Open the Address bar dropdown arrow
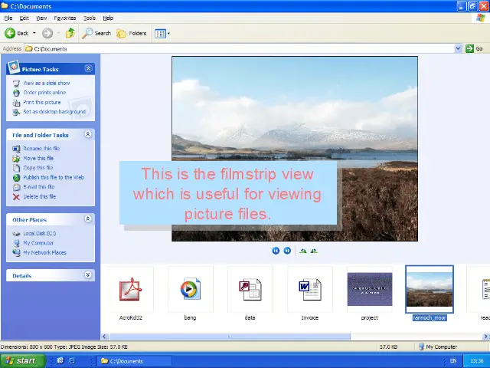 (x=459, y=48)
